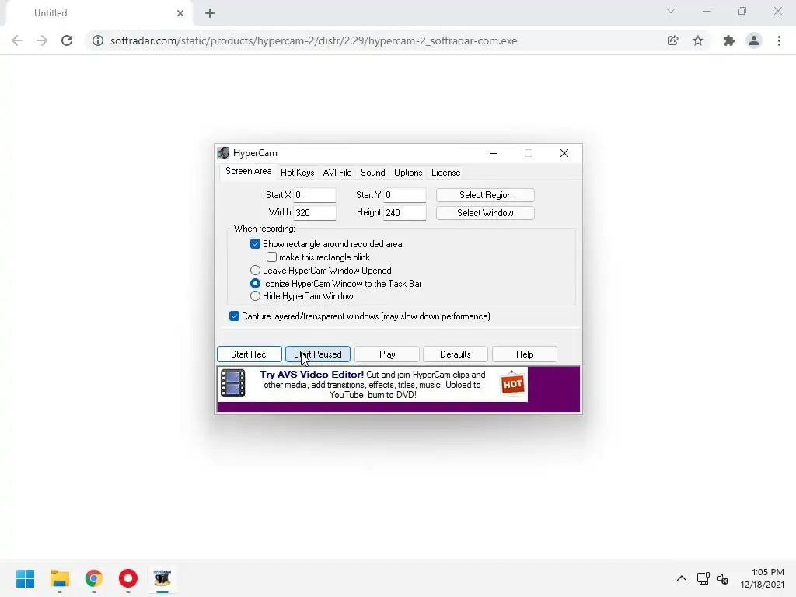
Task: Launch Chrome from the taskbar
Action: pos(94,578)
